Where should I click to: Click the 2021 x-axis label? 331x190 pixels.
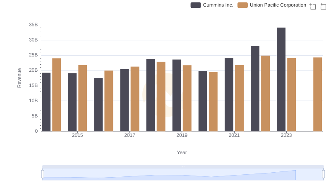(x=234, y=135)
